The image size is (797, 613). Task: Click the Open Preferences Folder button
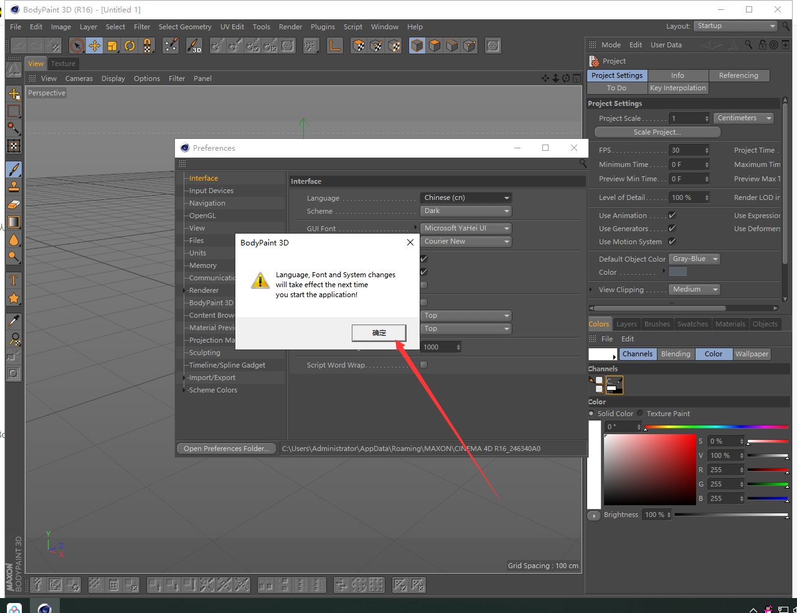227,449
